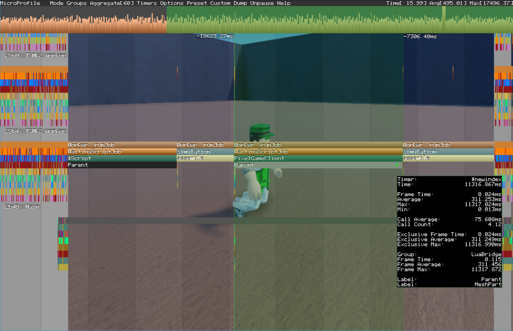Select the Avg[495.01] readout
The image size is (513, 331).
click(448, 3)
